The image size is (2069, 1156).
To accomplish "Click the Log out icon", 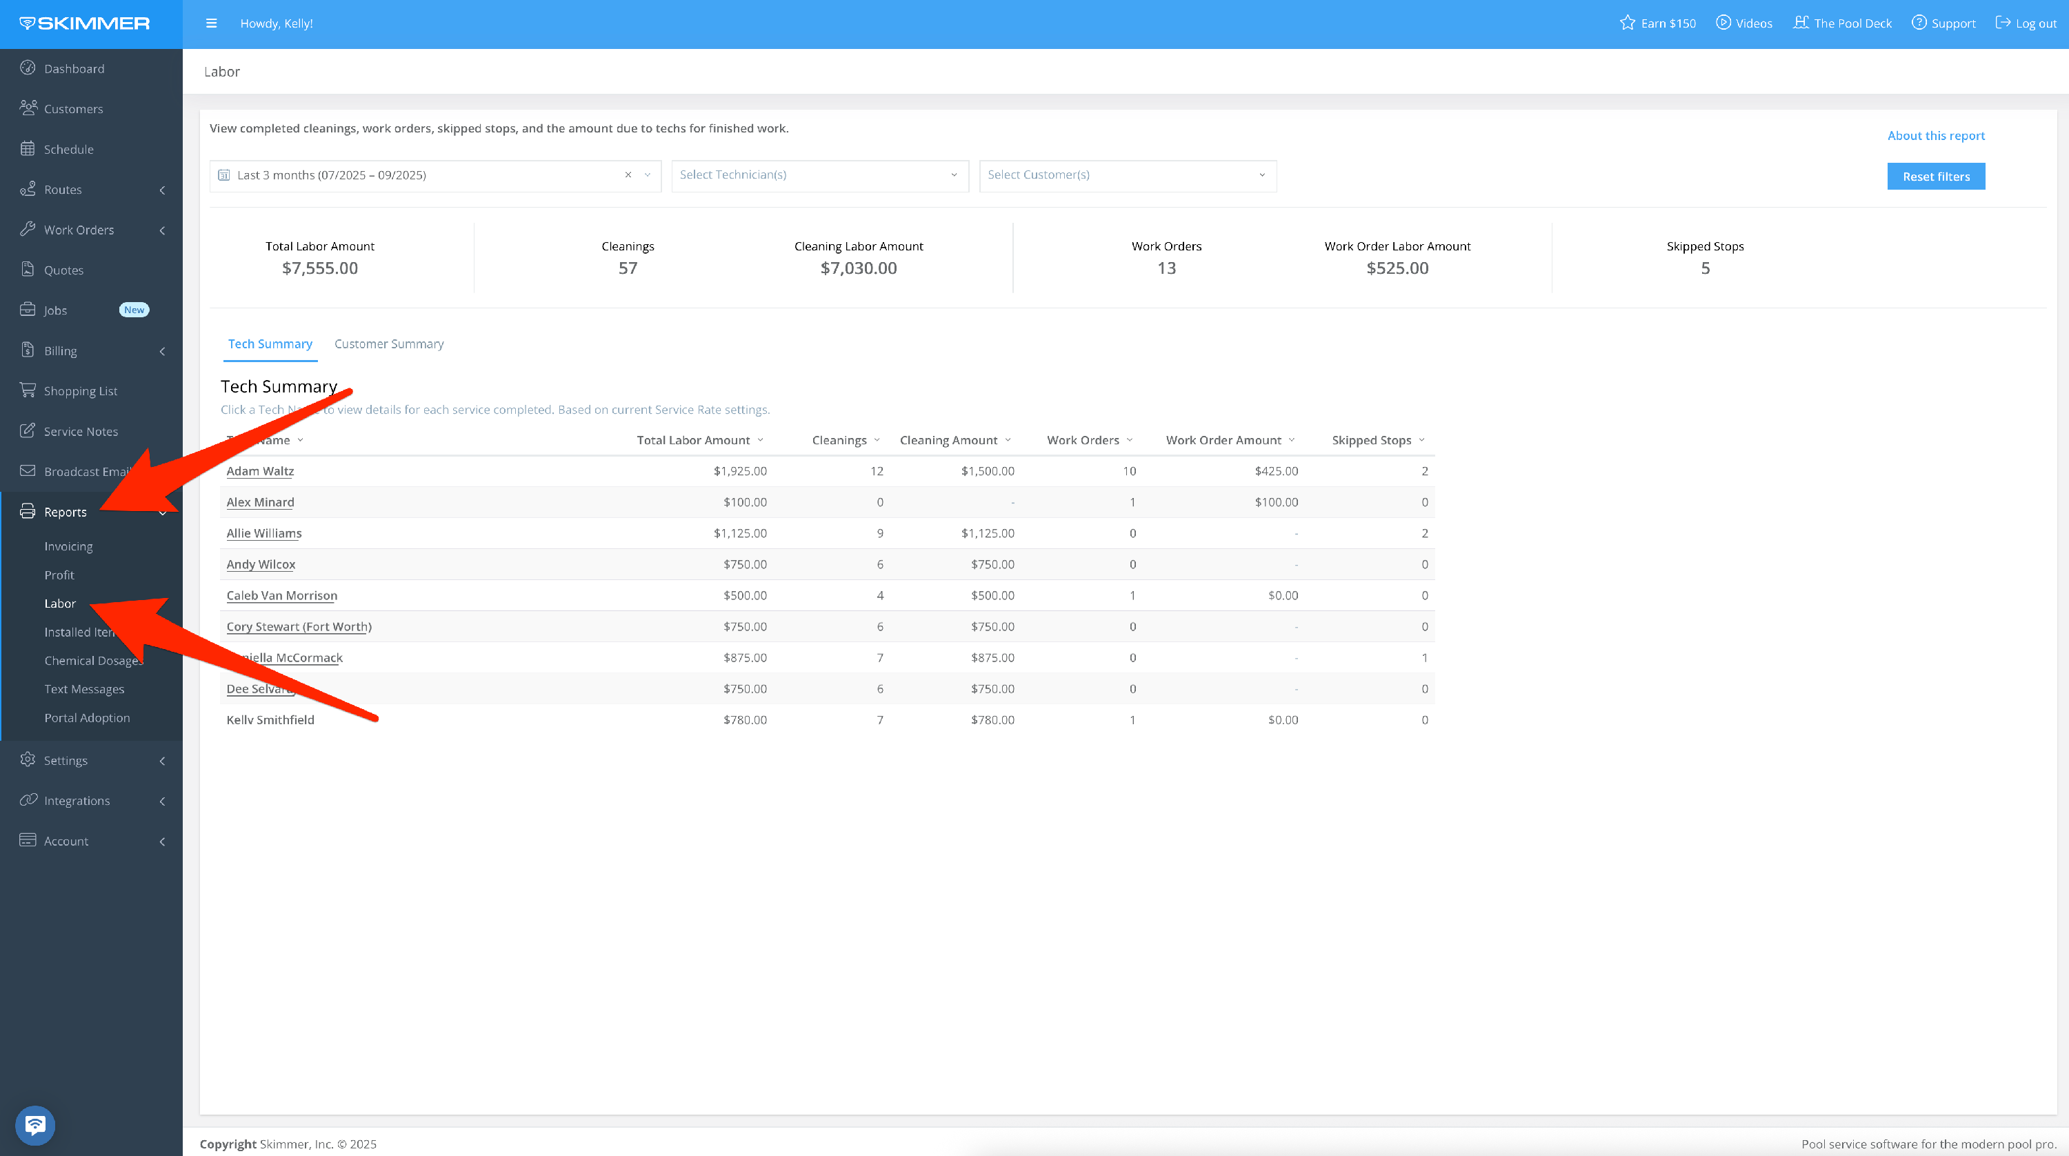I will [x=2003, y=23].
